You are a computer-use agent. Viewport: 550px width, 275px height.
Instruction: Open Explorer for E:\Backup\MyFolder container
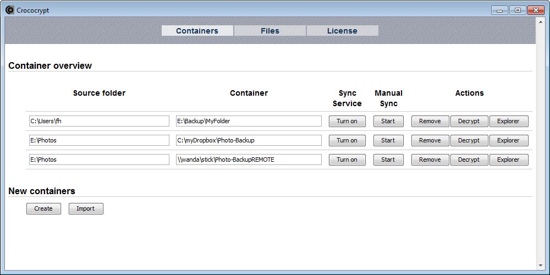pos(509,121)
